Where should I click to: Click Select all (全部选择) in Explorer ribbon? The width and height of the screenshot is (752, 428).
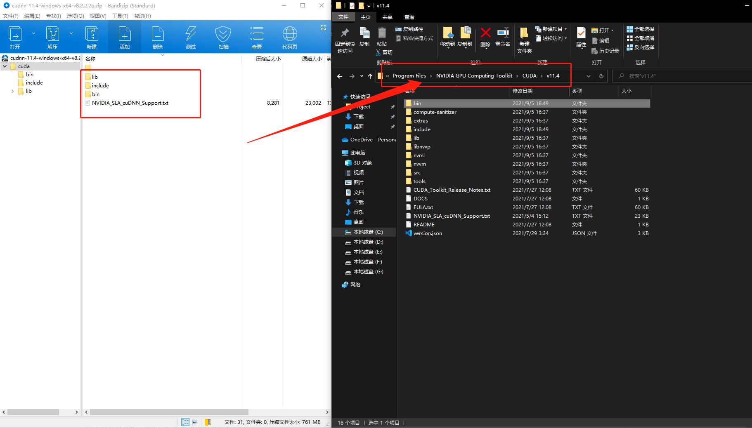tap(641, 29)
